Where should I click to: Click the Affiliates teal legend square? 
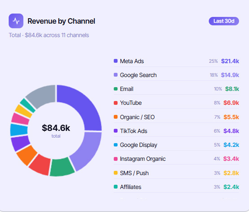[116, 187]
